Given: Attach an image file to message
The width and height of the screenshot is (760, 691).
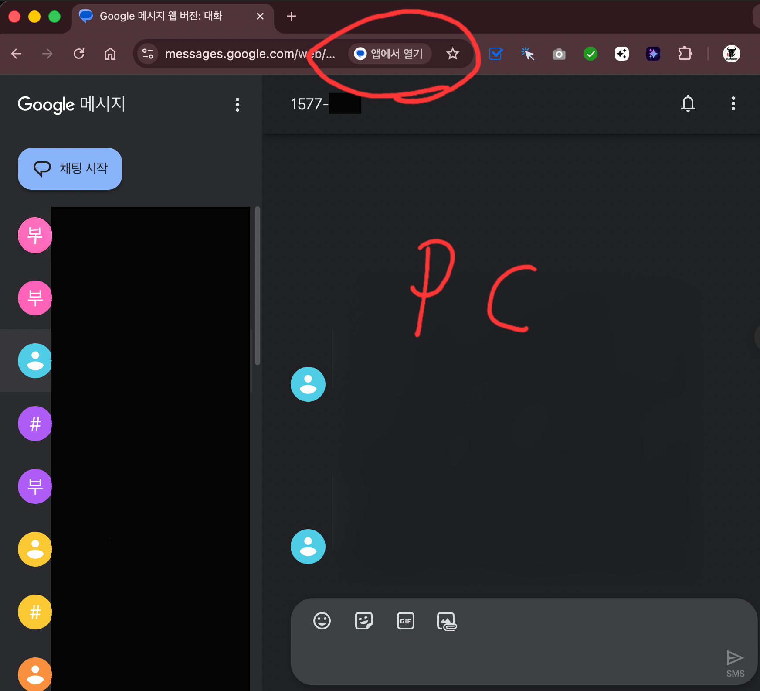Looking at the screenshot, I should click(x=447, y=621).
